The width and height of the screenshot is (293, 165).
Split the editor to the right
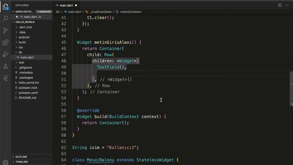tap(280, 5)
